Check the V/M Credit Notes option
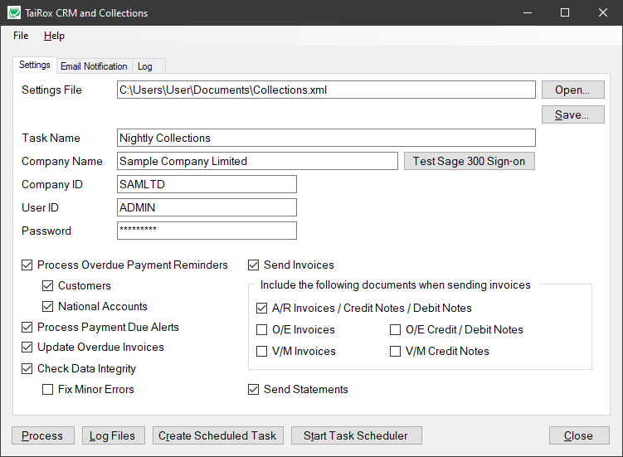Image resolution: width=623 pixels, height=457 pixels. (x=396, y=352)
